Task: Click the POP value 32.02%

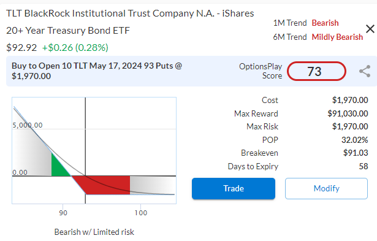Action: pos(355,140)
